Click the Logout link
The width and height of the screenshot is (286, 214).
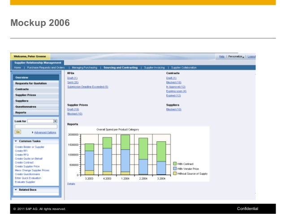click(251, 57)
